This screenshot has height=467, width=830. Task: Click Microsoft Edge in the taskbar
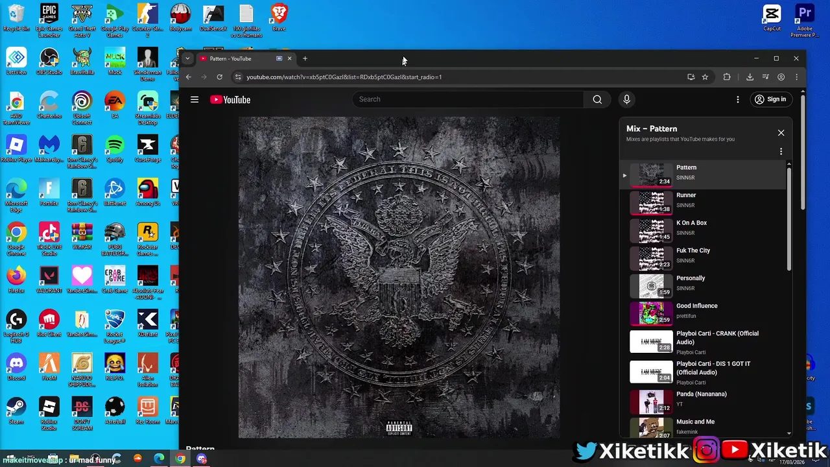pos(159,459)
